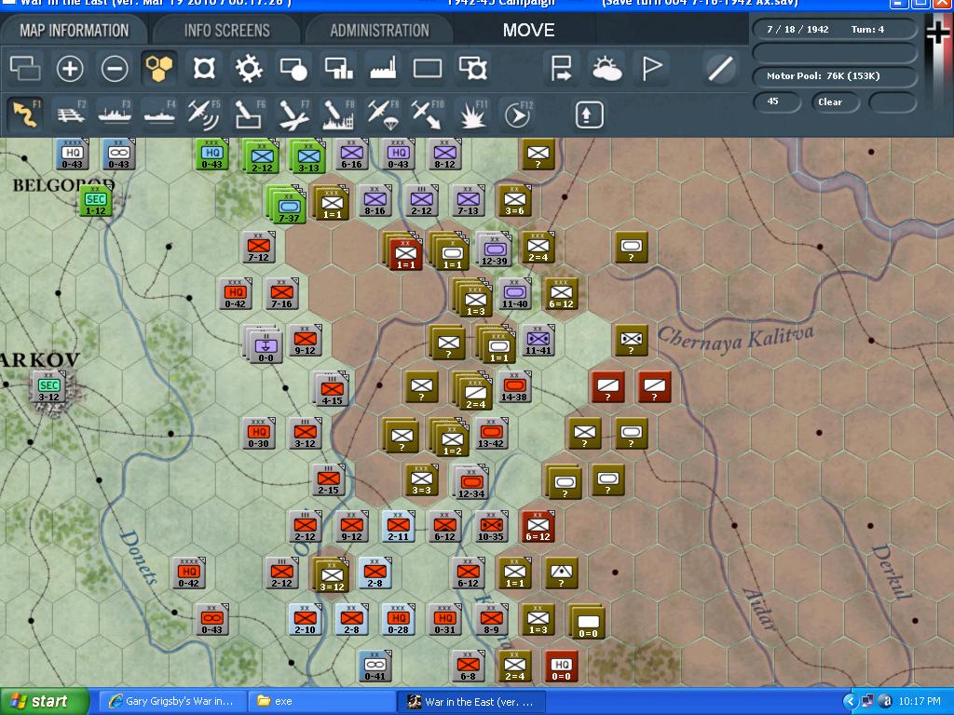Viewport: 954px width, 715px height.
Task: Select F5 air recon mode
Action: (204, 115)
